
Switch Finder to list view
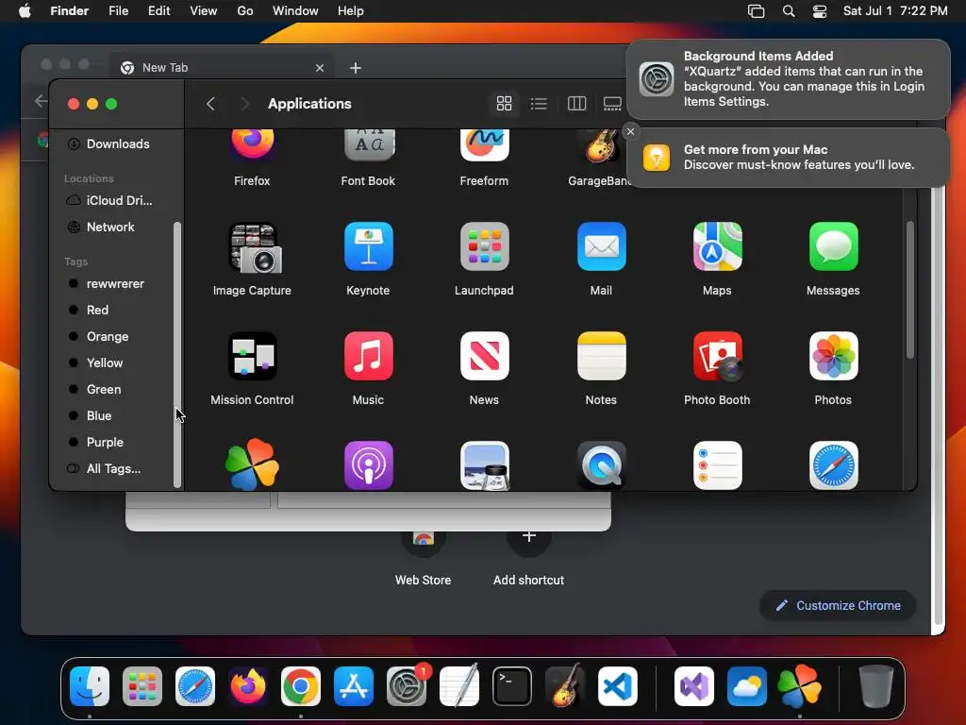click(539, 104)
